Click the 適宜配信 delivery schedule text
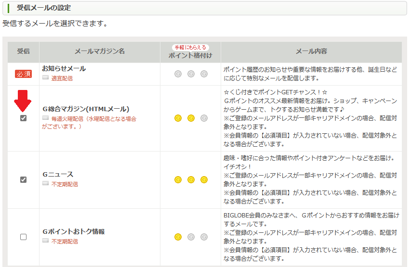 (62, 78)
